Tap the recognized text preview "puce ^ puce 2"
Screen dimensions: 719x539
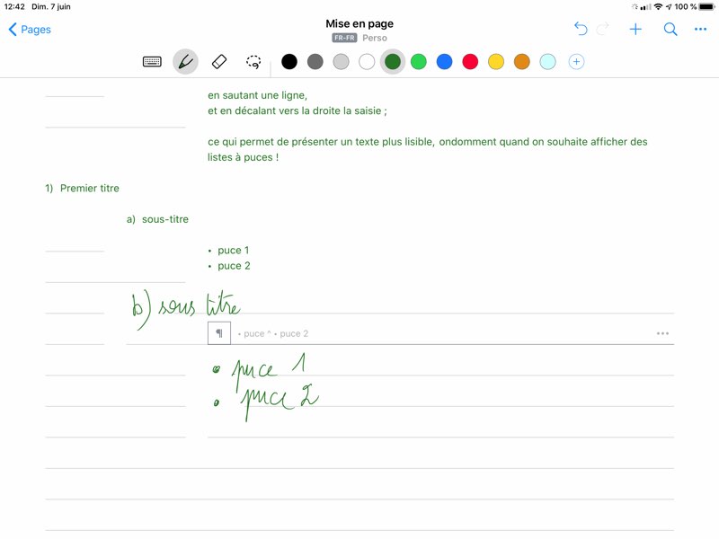pos(273,334)
